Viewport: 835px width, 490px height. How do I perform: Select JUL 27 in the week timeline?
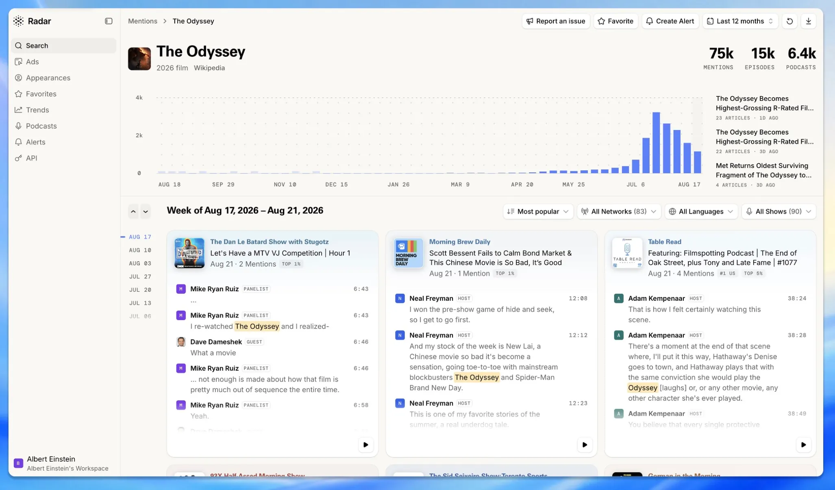point(140,277)
